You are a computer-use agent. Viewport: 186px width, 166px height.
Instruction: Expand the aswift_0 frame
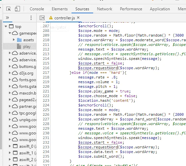[x=10, y=146]
